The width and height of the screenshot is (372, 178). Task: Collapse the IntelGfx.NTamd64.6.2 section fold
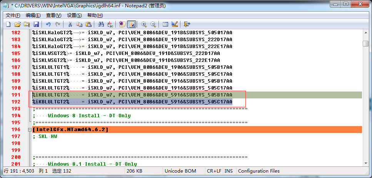[x=30, y=130]
